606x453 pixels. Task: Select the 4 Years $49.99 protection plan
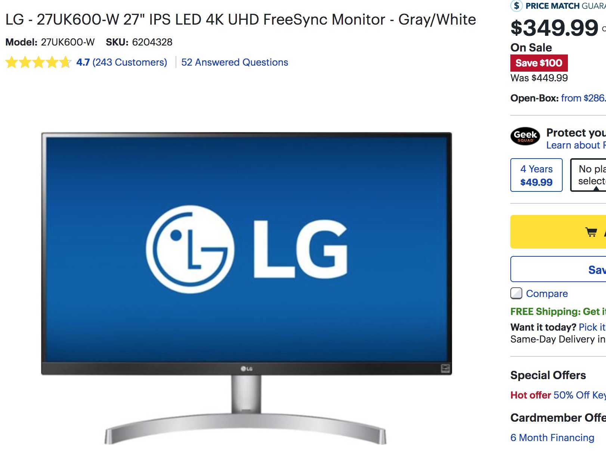tap(537, 175)
